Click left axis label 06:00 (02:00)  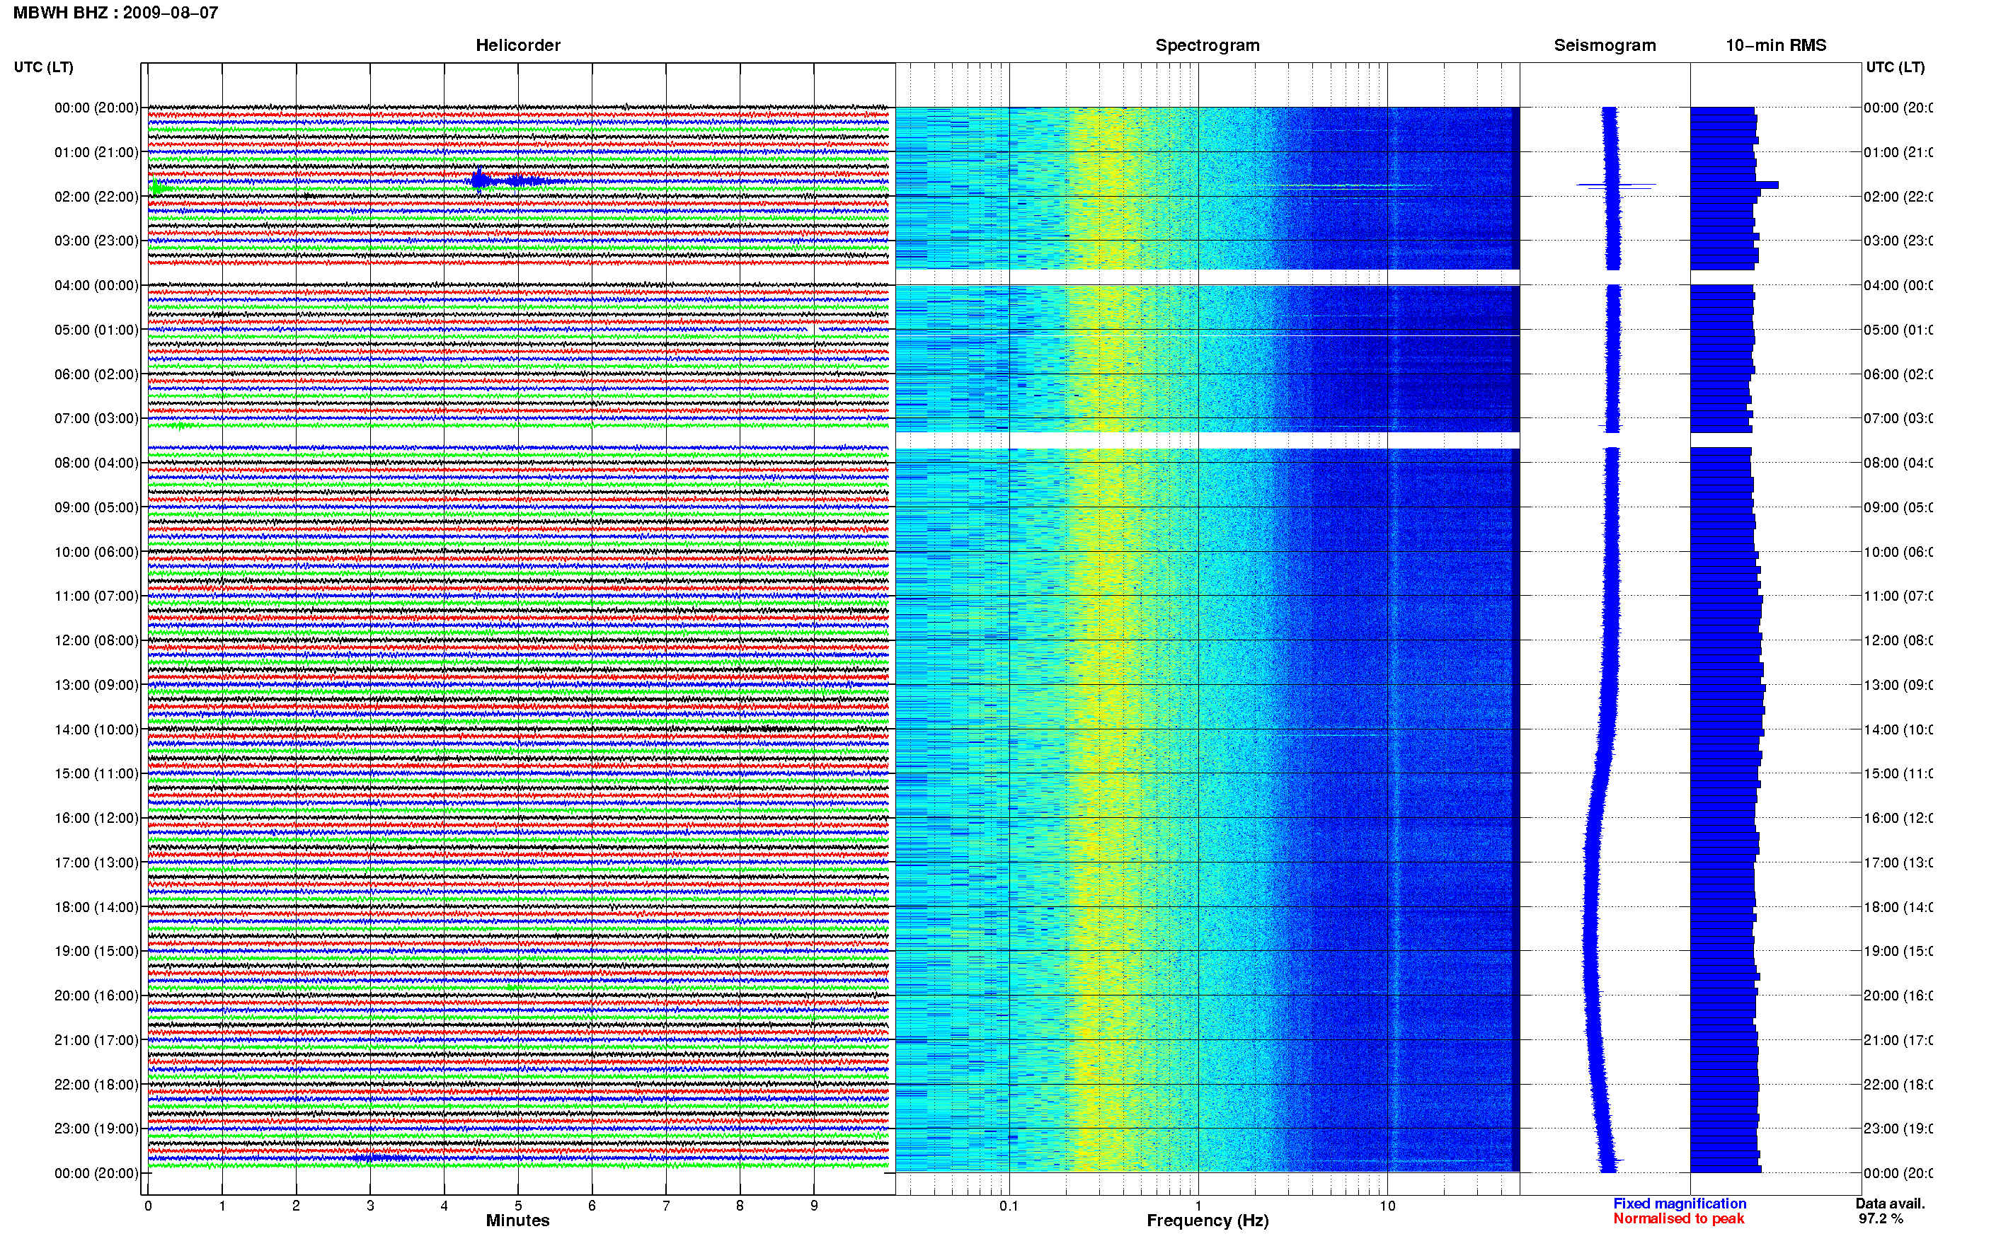click(96, 374)
